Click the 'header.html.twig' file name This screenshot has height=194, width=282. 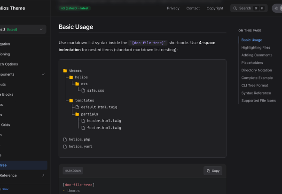pos(104,121)
